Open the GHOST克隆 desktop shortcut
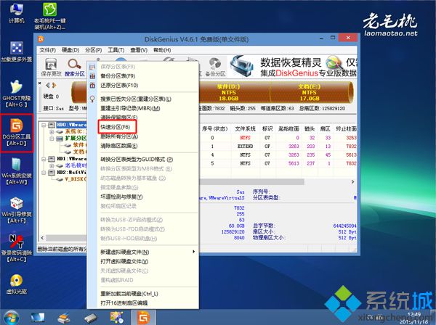The width and height of the screenshot is (436, 325). [x=15, y=87]
